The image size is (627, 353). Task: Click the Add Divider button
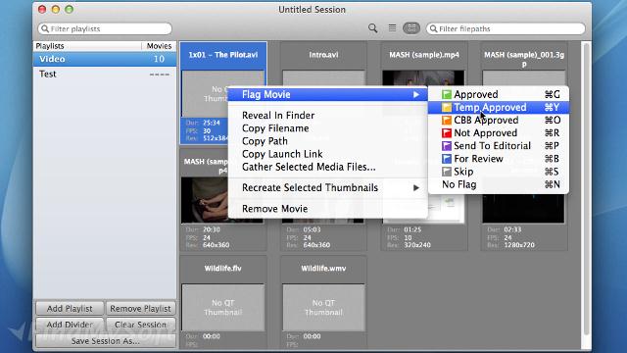tap(70, 325)
